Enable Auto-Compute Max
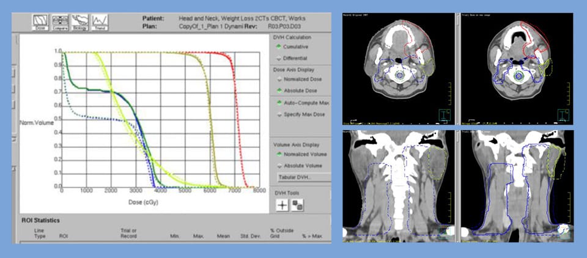 pyautogui.click(x=279, y=103)
